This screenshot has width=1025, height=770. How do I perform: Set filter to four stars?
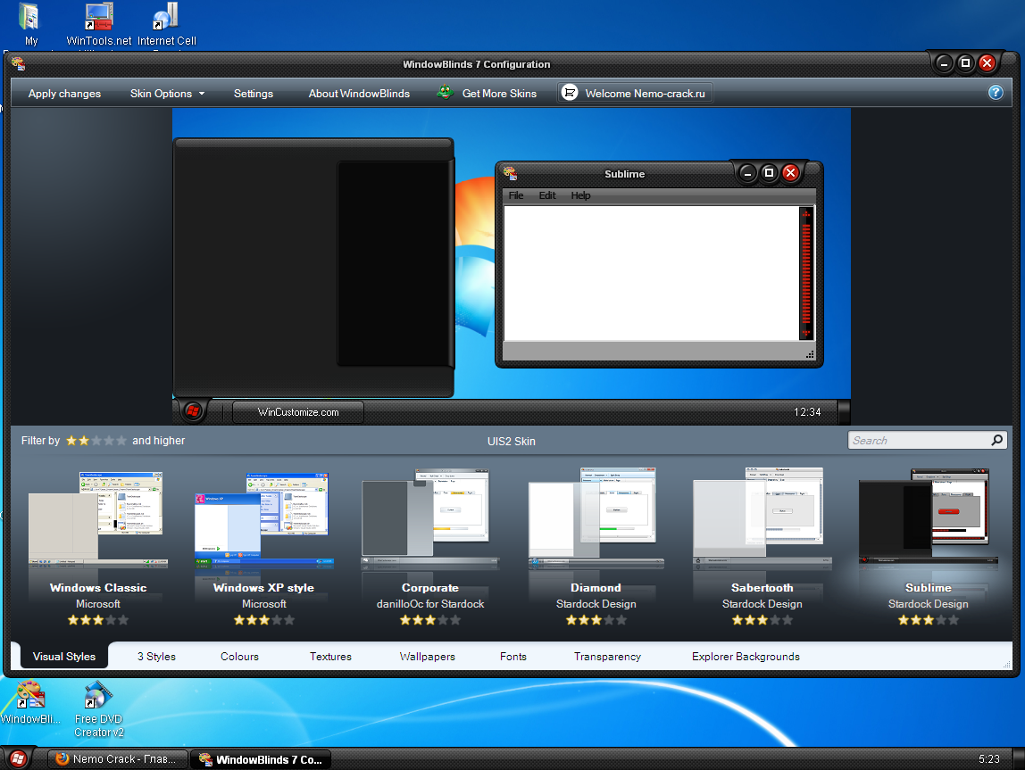coord(109,441)
